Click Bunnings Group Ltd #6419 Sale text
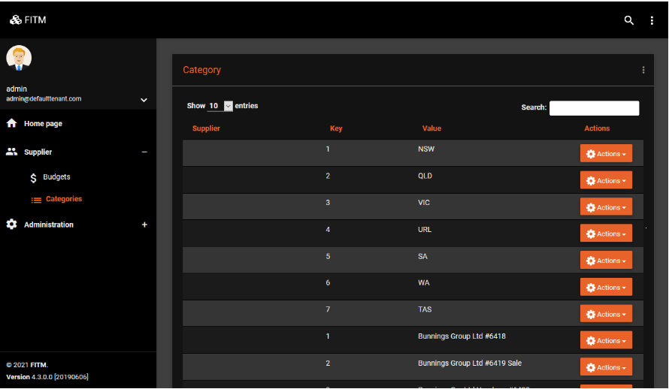 point(470,363)
